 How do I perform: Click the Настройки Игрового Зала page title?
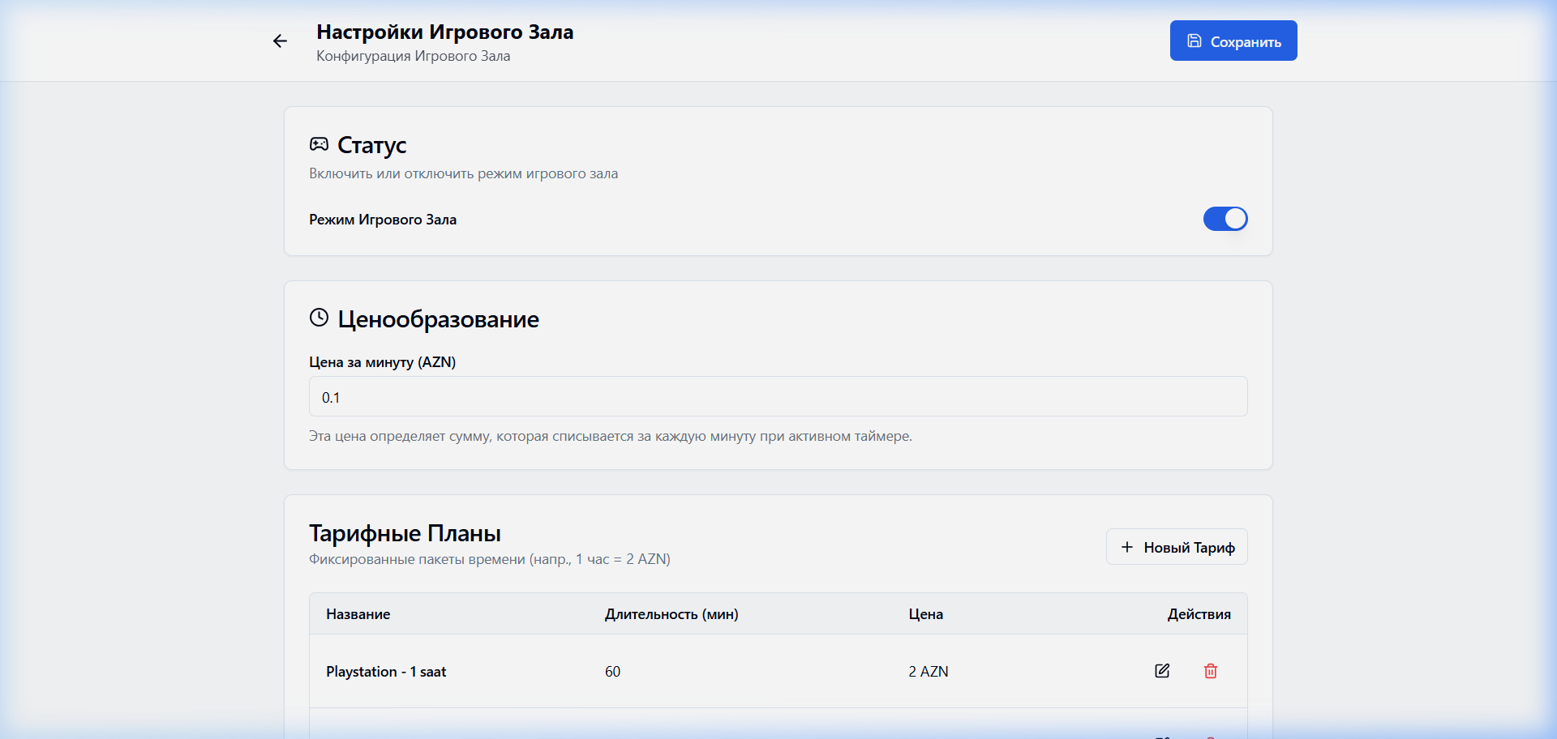point(444,32)
